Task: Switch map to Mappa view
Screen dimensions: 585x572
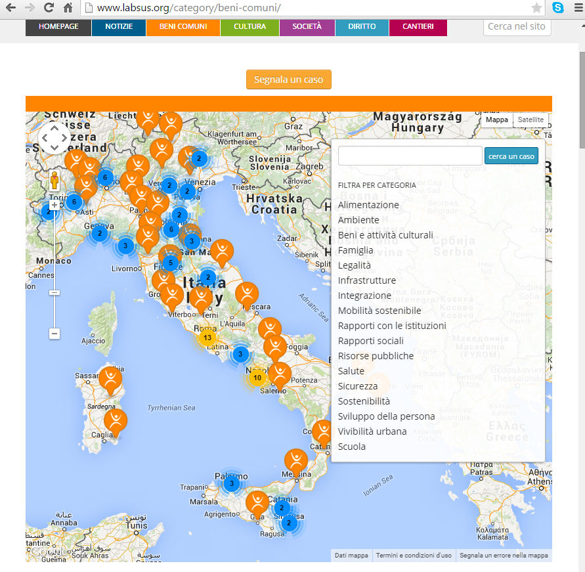Action: [496, 120]
